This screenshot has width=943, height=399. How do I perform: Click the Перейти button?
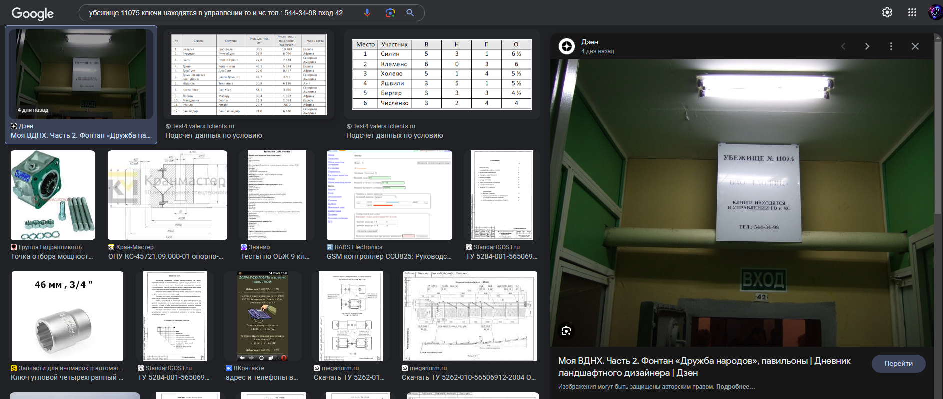(898, 363)
